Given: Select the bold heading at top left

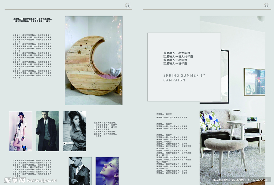Looking at the screenshot, I should [x=33, y=20].
